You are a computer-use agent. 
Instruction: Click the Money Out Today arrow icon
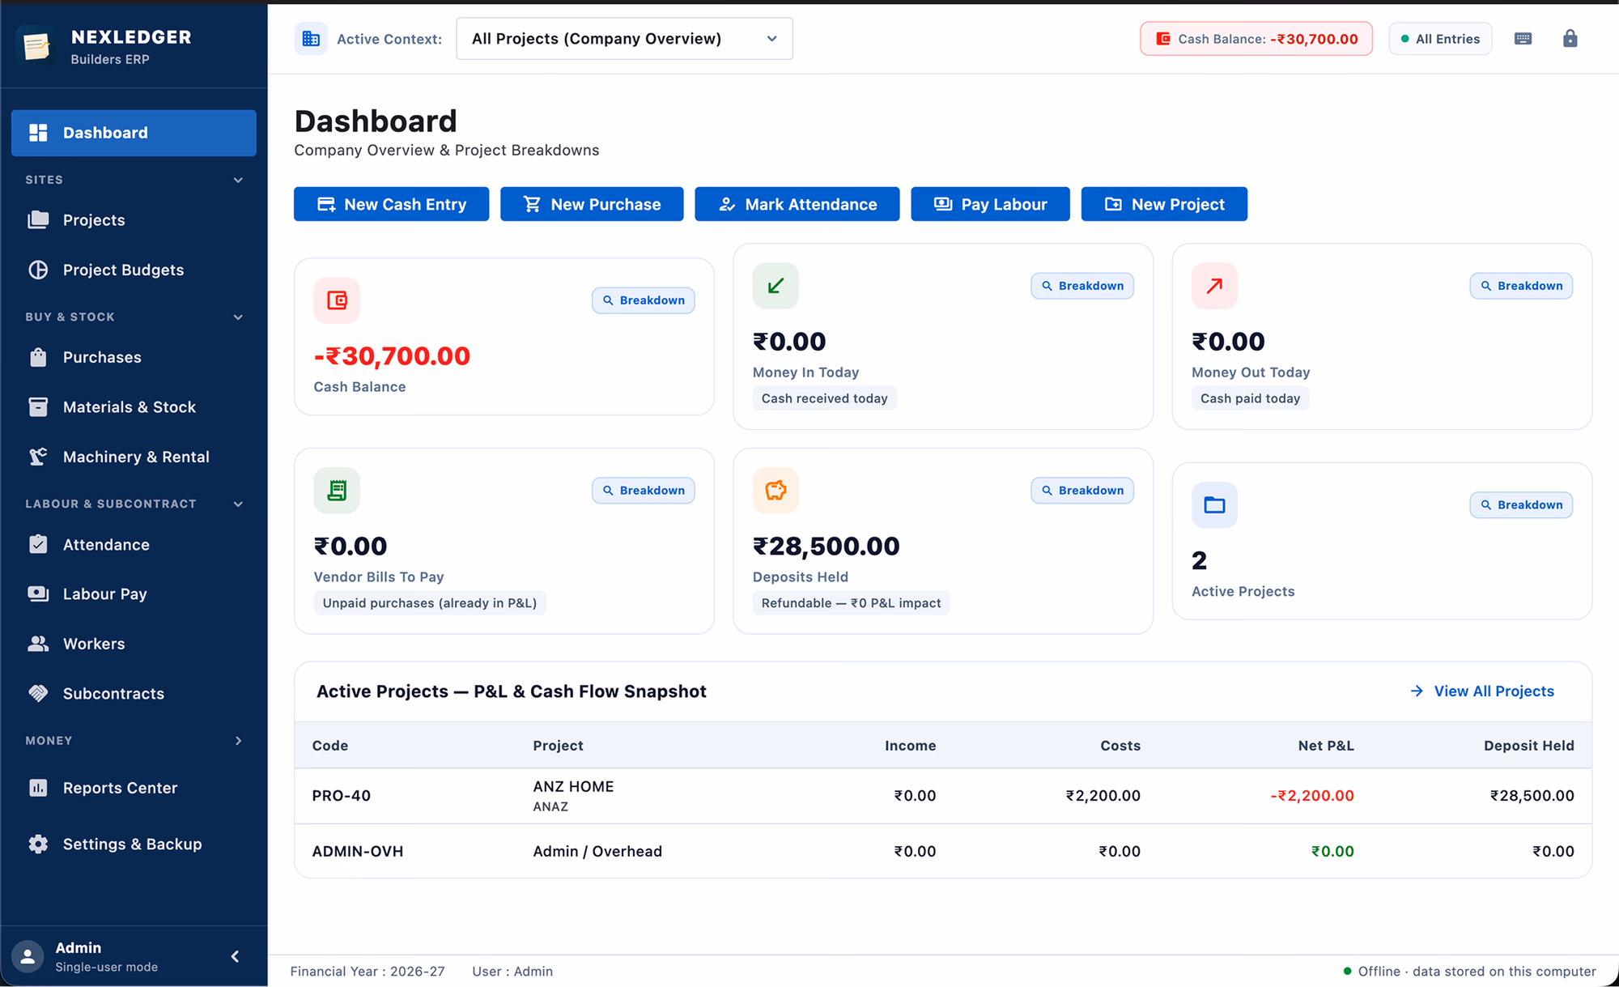pos(1214,286)
